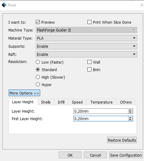Click the FlashPrint logo icon in title bar
The width and height of the screenshot is (144, 161).
click(x=4, y=5)
